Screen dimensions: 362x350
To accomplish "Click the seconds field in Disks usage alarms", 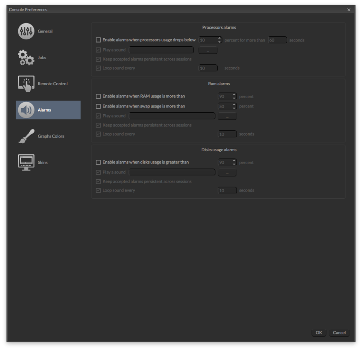I will 227,190.
